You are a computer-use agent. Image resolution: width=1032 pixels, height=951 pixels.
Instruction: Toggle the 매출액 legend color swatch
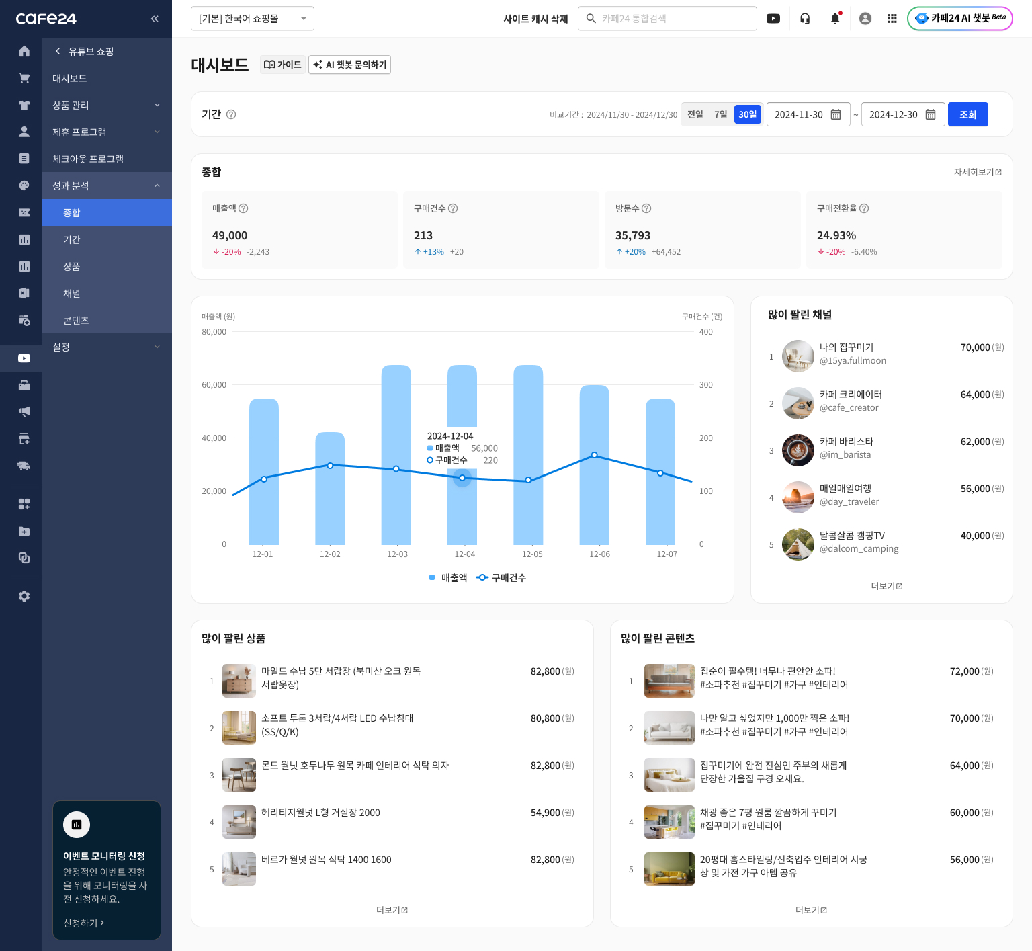[432, 577]
